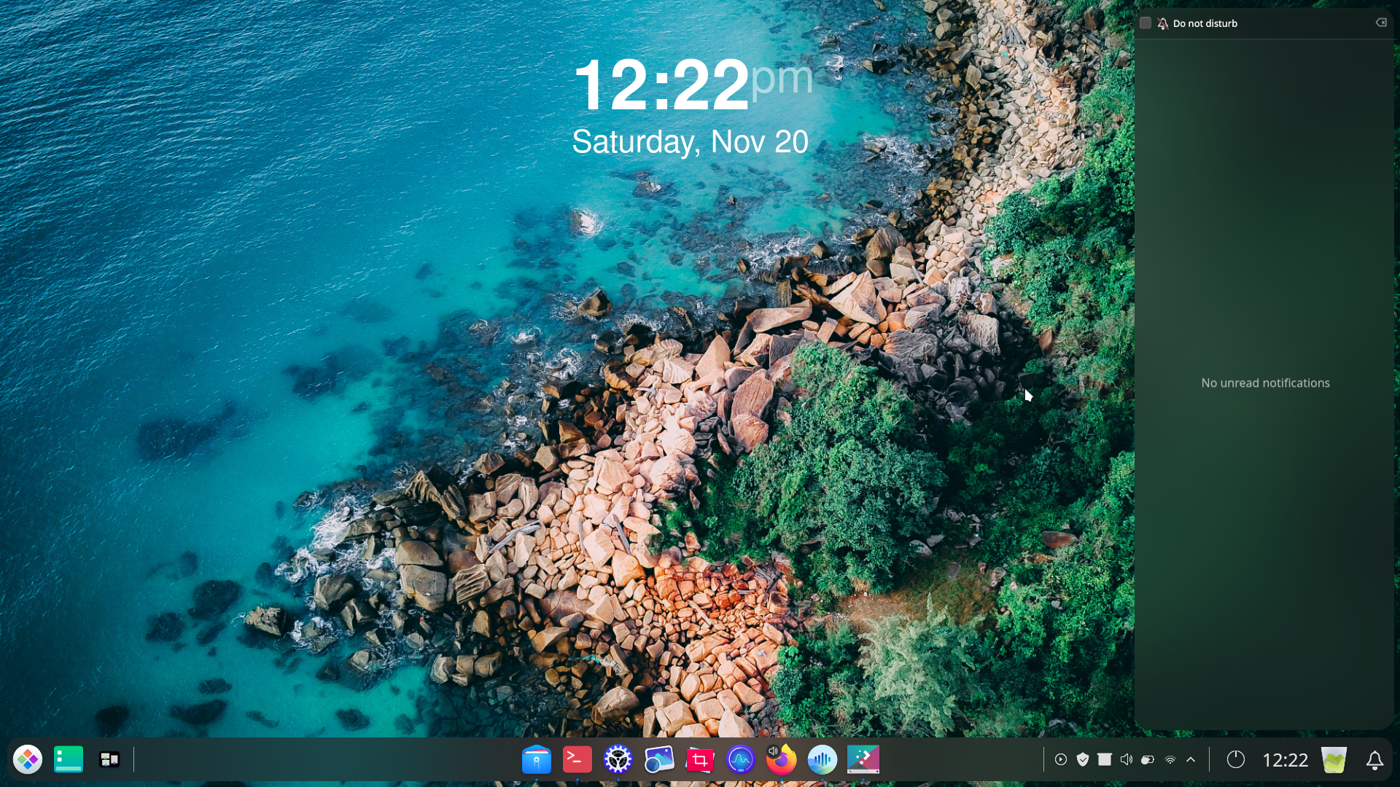Click the large 12:22 desktop clock widget
This screenshot has width=1400, height=787.
[693, 84]
